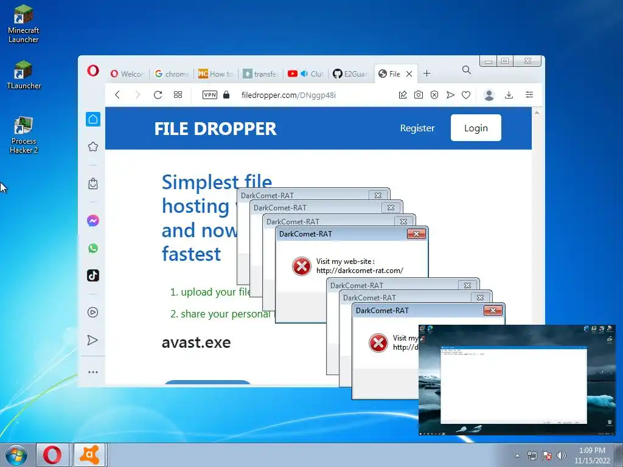The width and height of the screenshot is (623, 467).
Task: Click the darkcomet-rat.com URL text
Action: (360, 271)
